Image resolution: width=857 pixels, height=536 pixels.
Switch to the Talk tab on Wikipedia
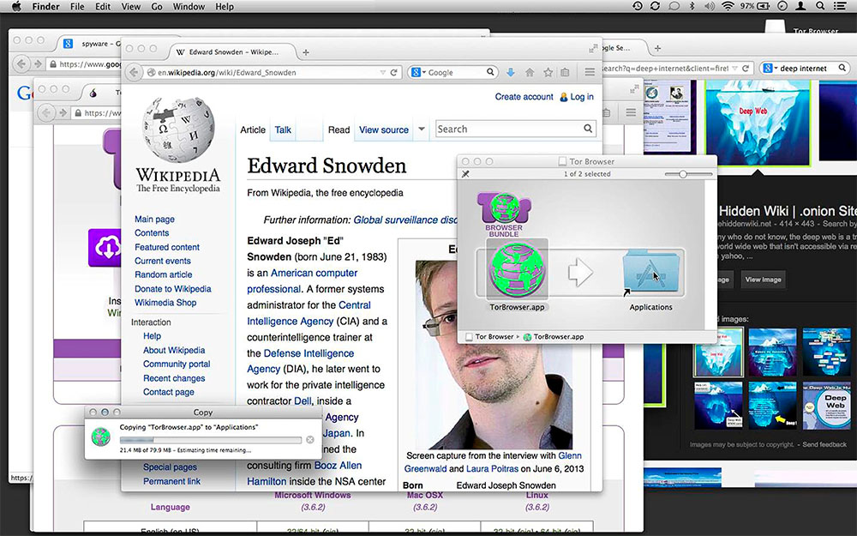[283, 129]
